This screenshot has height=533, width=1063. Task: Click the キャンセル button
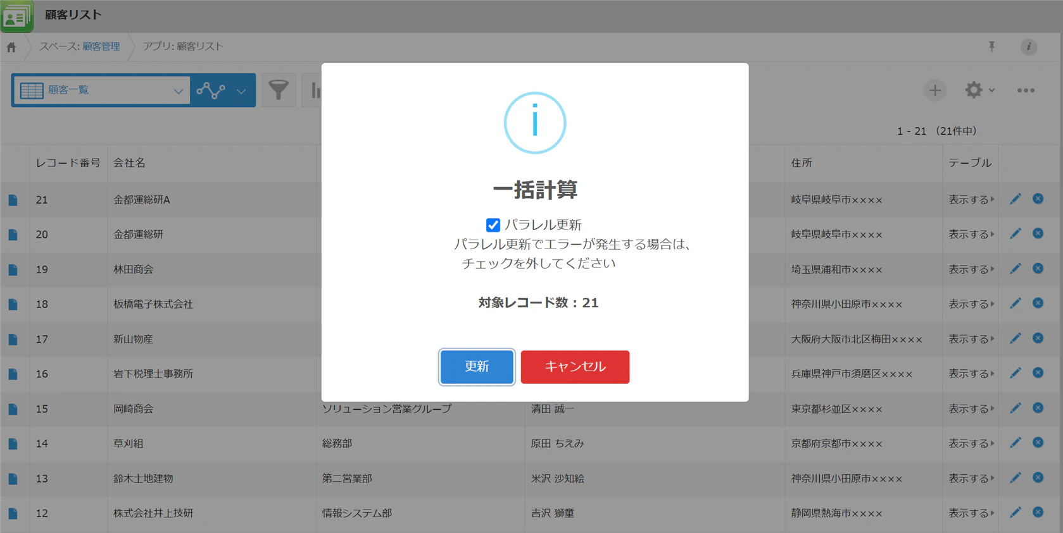point(575,367)
